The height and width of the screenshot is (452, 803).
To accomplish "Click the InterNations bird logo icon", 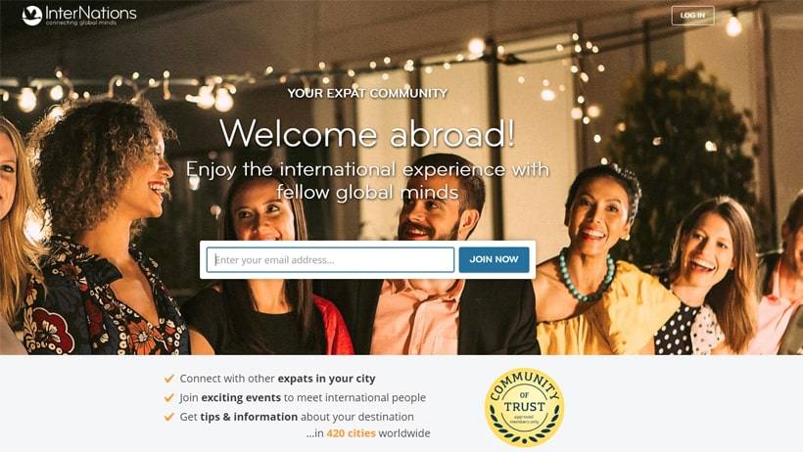I will pos(31,16).
